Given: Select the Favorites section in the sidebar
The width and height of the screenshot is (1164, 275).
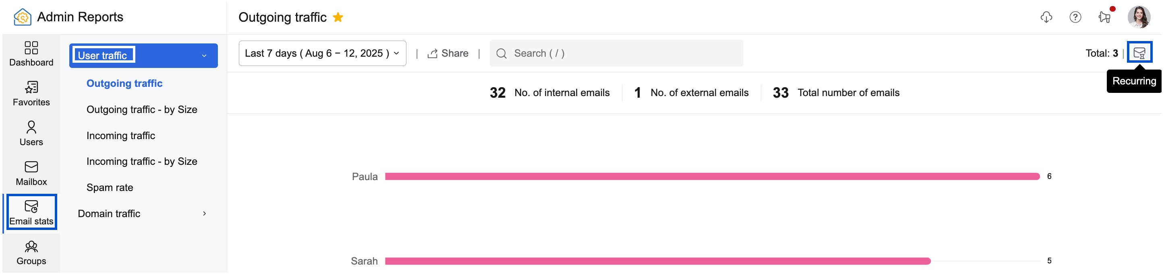Looking at the screenshot, I should point(31,93).
